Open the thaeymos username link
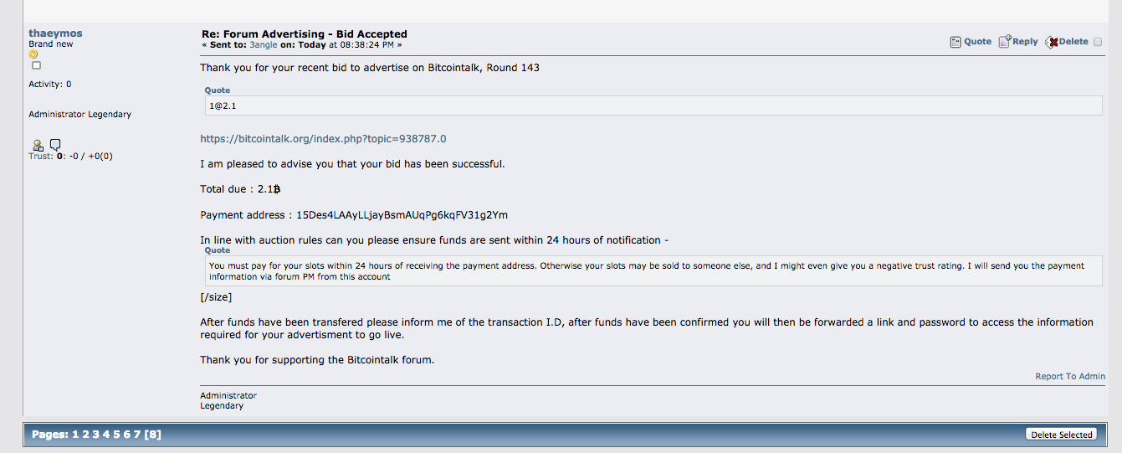Screen dimensions: 1122x453 [55, 33]
